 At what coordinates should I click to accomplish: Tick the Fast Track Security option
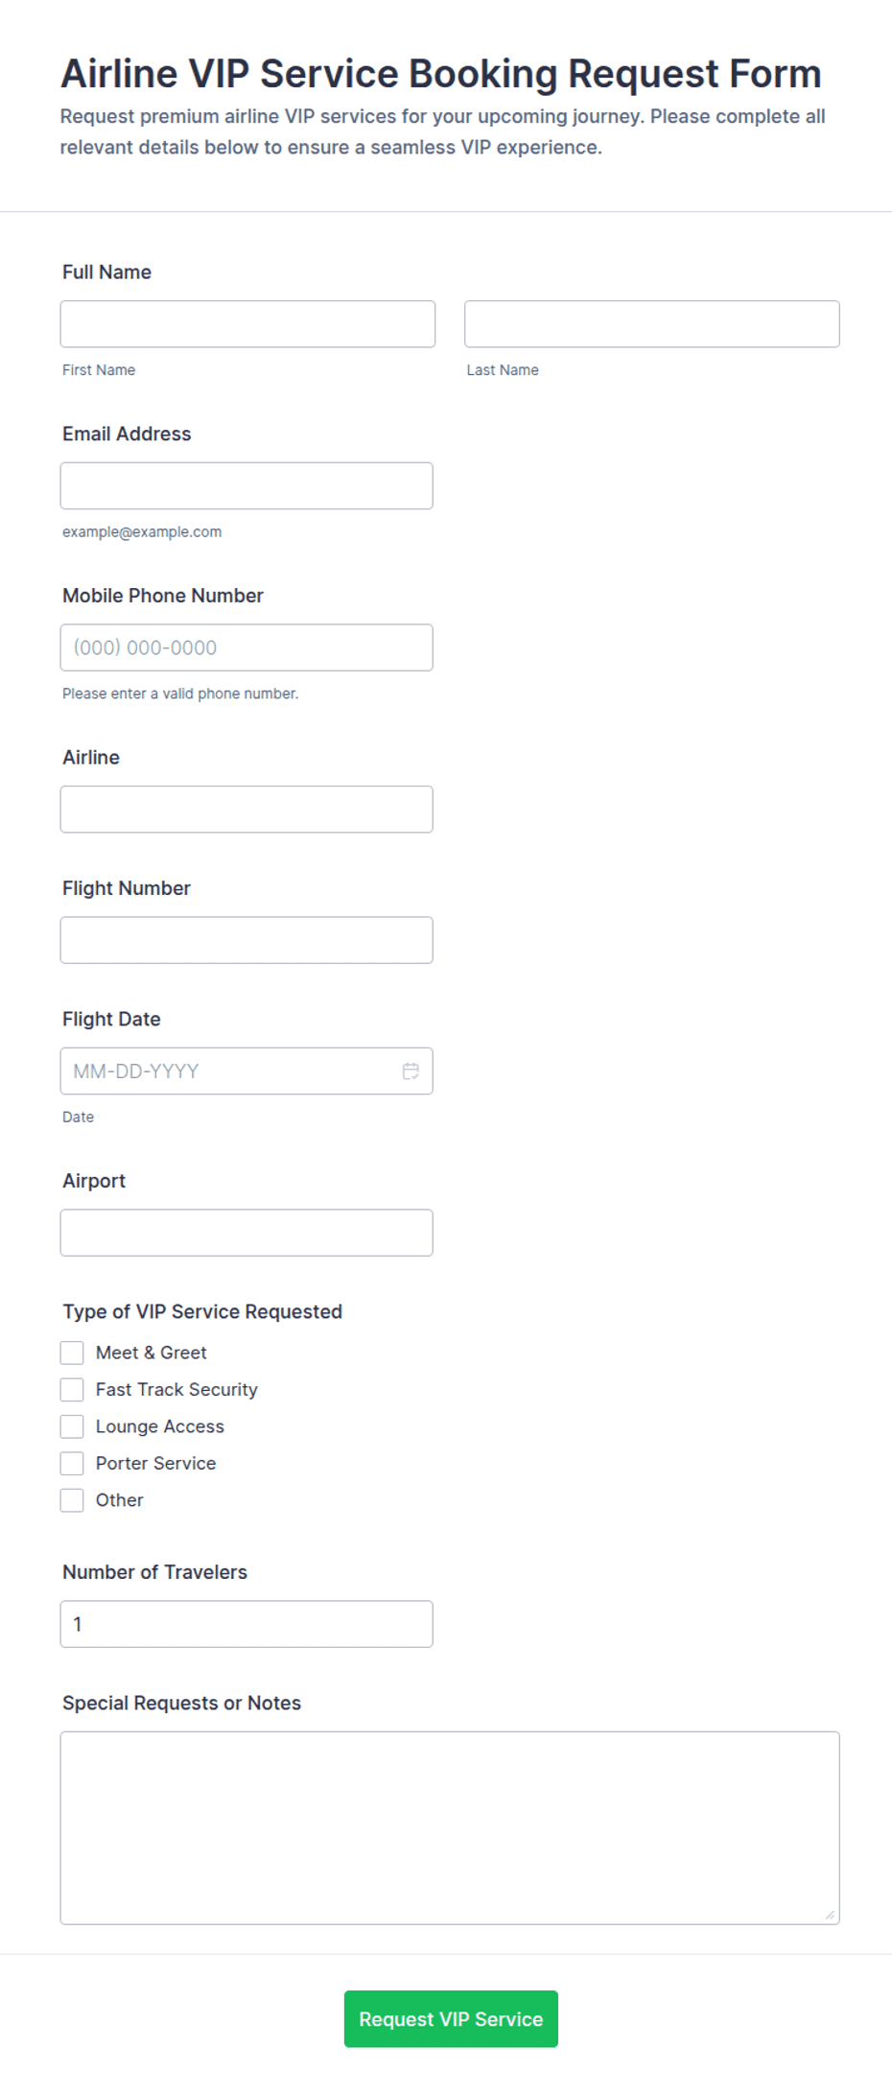[72, 1389]
